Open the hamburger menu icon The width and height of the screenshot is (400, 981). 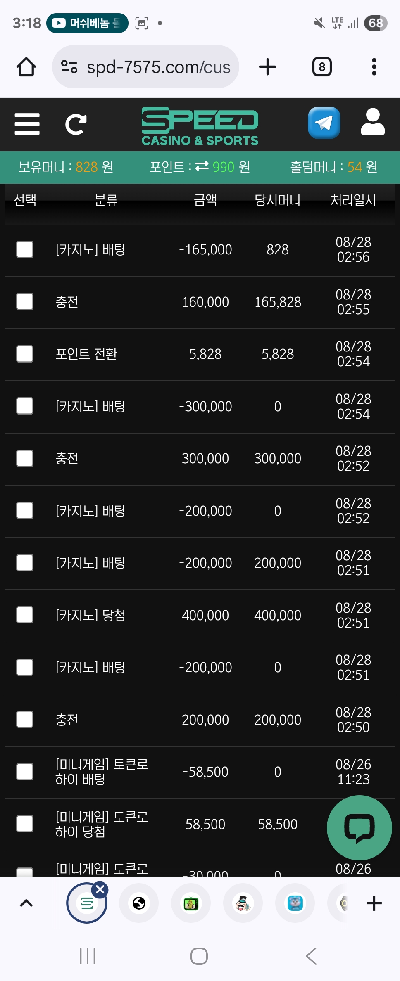(x=27, y=124)
